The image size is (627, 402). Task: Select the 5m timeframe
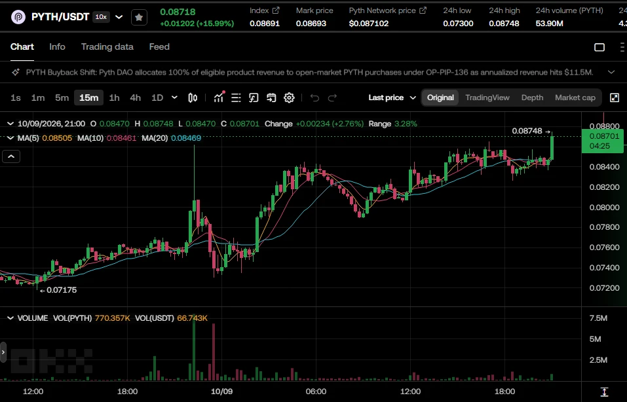(62, 98)
